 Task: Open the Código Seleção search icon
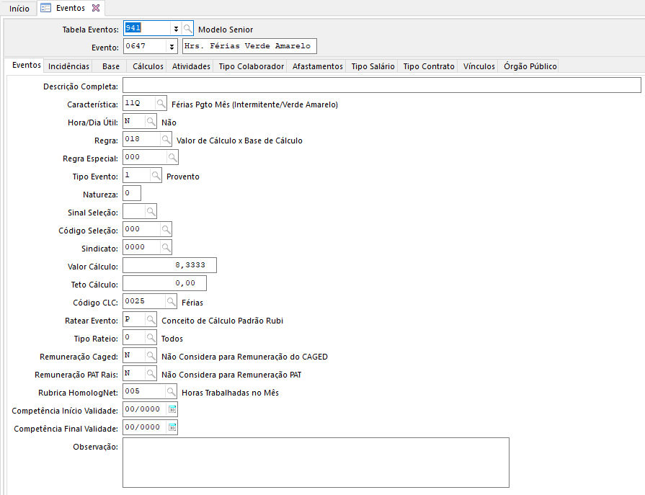(x=166, y=229)
